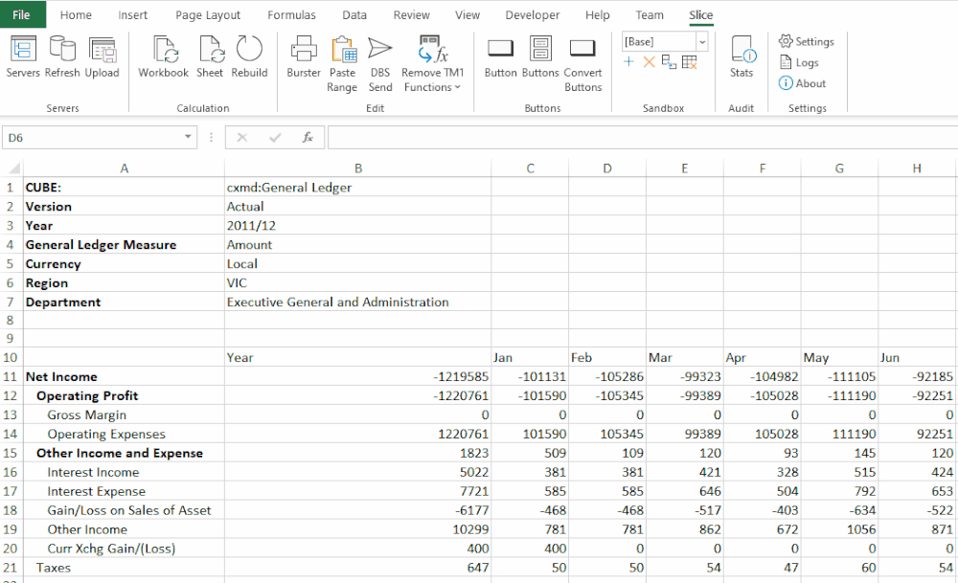Recalculate the Workbook

tap(163, 56)
